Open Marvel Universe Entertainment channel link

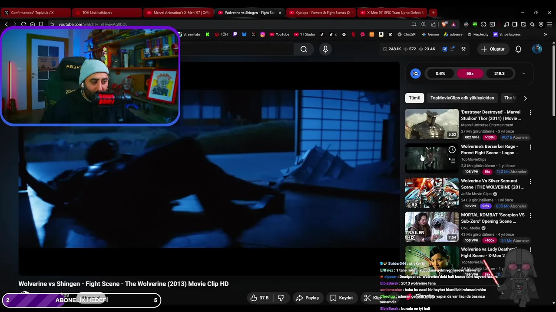pyautogui.click(x=487, y=125)
